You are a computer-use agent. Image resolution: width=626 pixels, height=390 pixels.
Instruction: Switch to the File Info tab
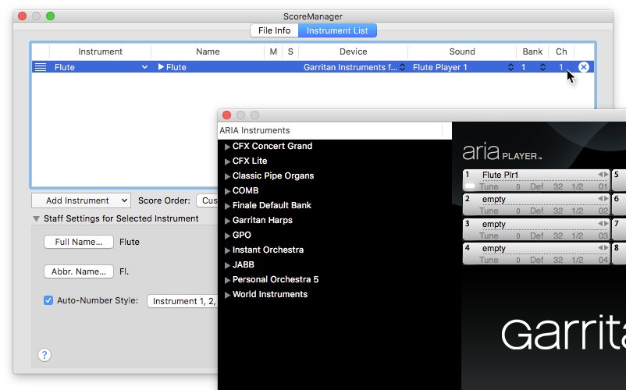pos(274,30)
